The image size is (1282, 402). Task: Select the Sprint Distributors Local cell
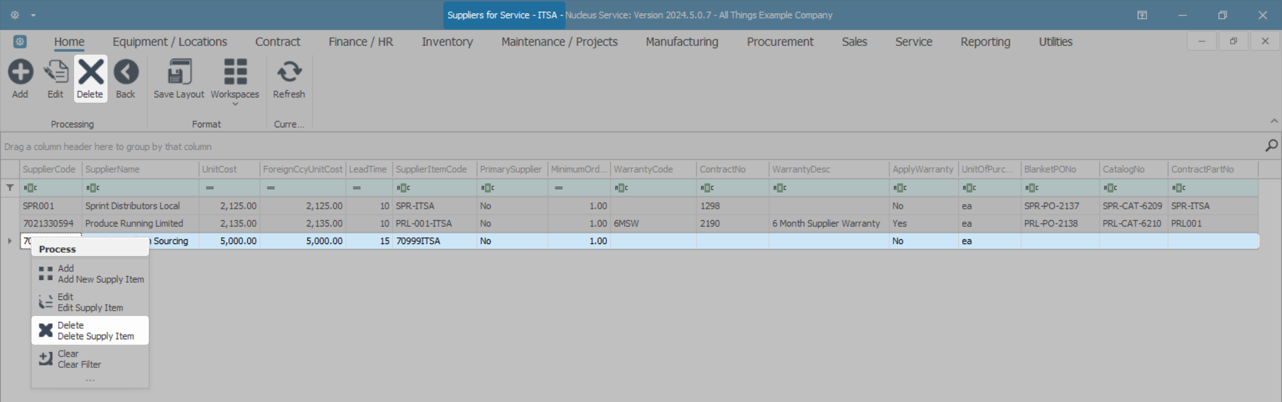click(x=140, y=206)
